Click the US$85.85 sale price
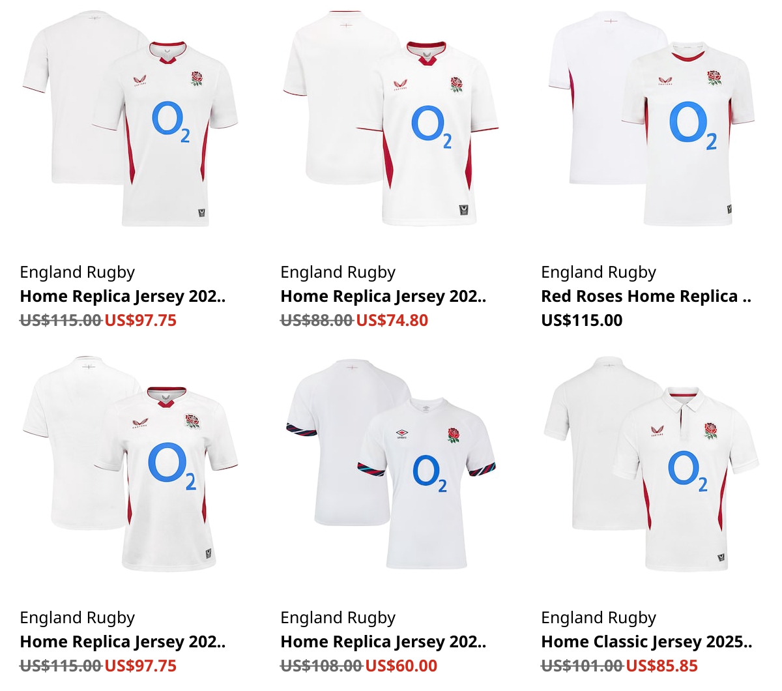The height and width of the screenshot is (691, 782). click(x=661, y=666)
